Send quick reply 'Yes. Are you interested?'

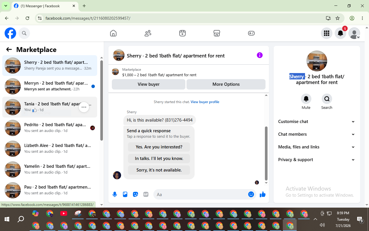point(159,147)
